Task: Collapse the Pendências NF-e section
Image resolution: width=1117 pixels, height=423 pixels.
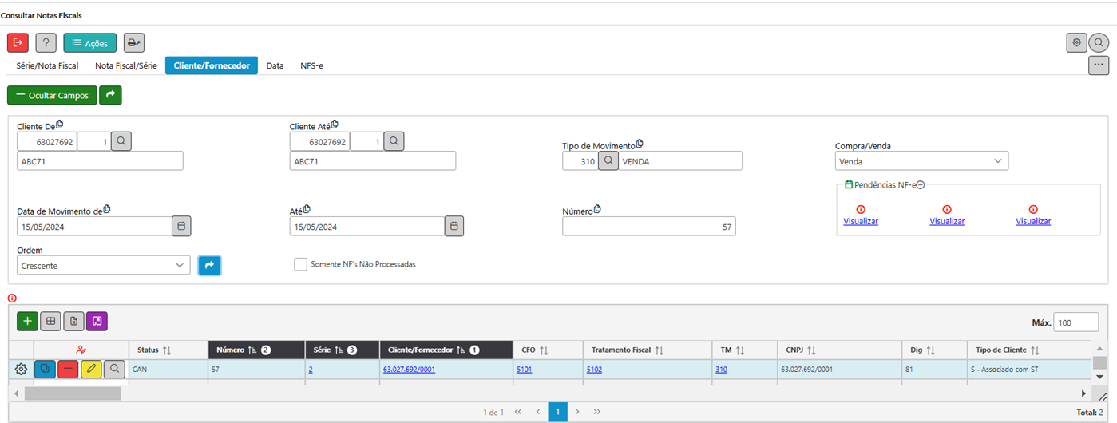Action: [920, 184]
